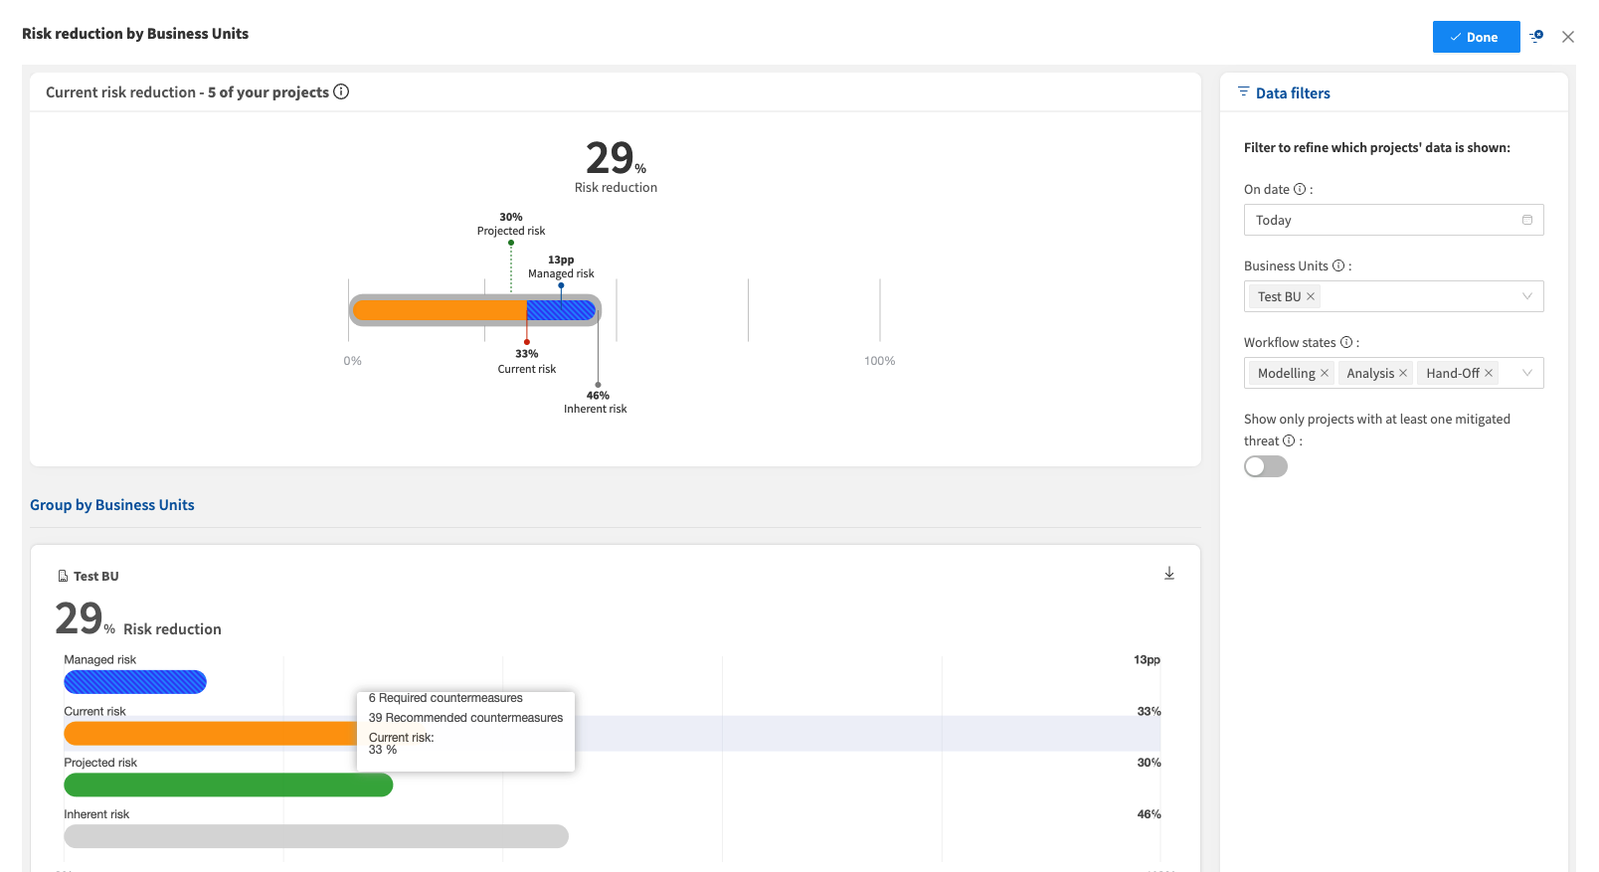Screen dimensions: 1599x872
Task: Expand the Workflow states dropdown arrow
Action: coord(1527,373)
